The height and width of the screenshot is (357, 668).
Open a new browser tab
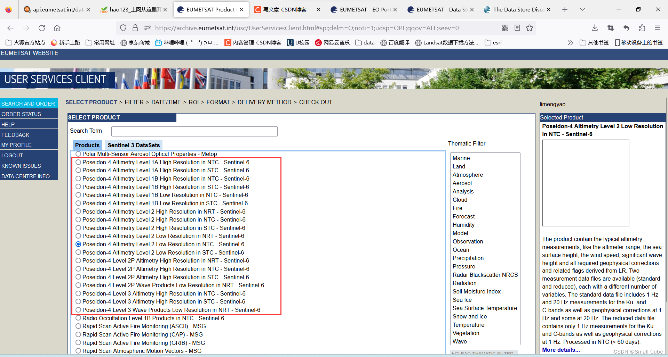coord(565,10)
